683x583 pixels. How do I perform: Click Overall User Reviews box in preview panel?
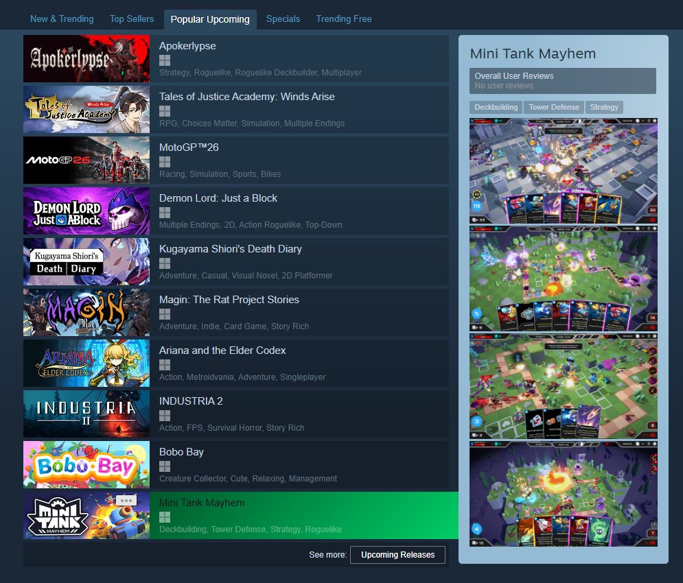[563, 80]
